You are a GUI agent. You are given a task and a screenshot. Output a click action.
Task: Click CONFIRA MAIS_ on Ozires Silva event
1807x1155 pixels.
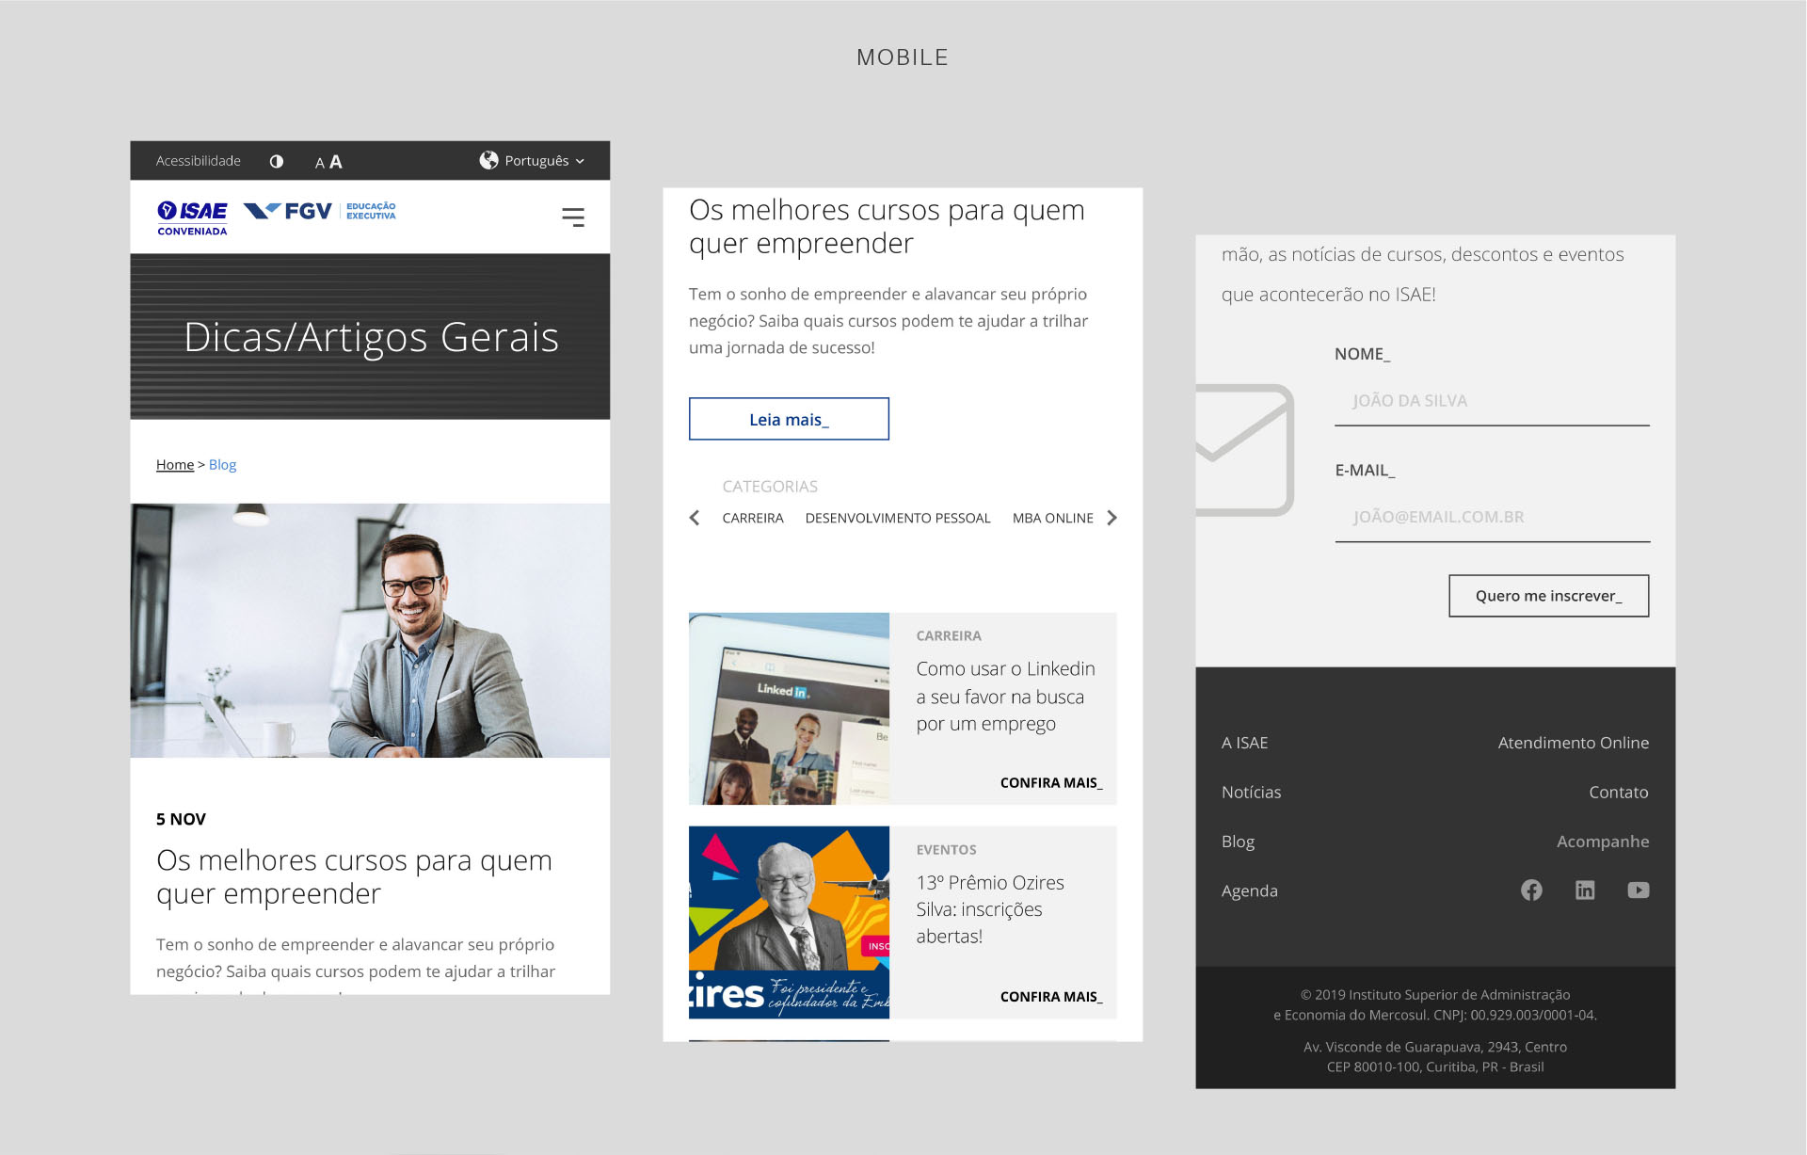1050,997
